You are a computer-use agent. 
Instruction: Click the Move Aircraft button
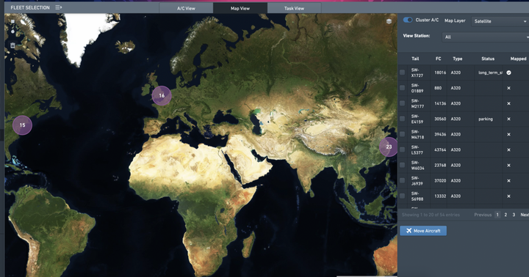423,231
